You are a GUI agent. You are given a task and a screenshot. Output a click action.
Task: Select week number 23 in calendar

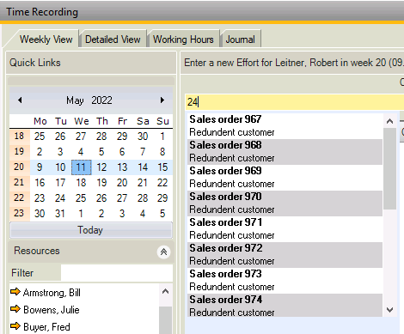click(19, 213)
